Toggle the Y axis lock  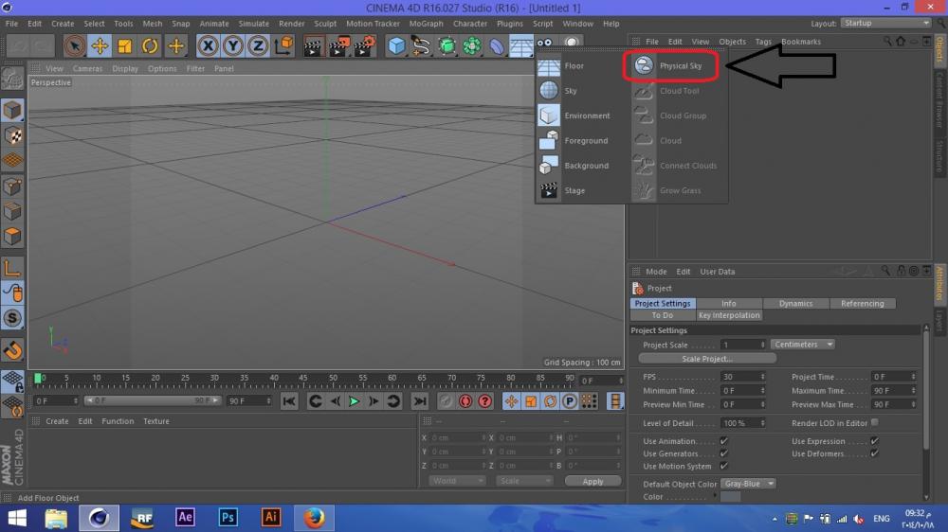pos(233,45)
